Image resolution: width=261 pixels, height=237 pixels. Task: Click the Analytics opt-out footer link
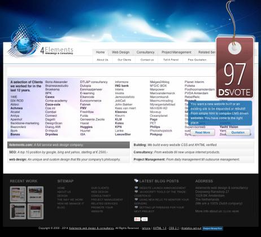coord(191,228)
